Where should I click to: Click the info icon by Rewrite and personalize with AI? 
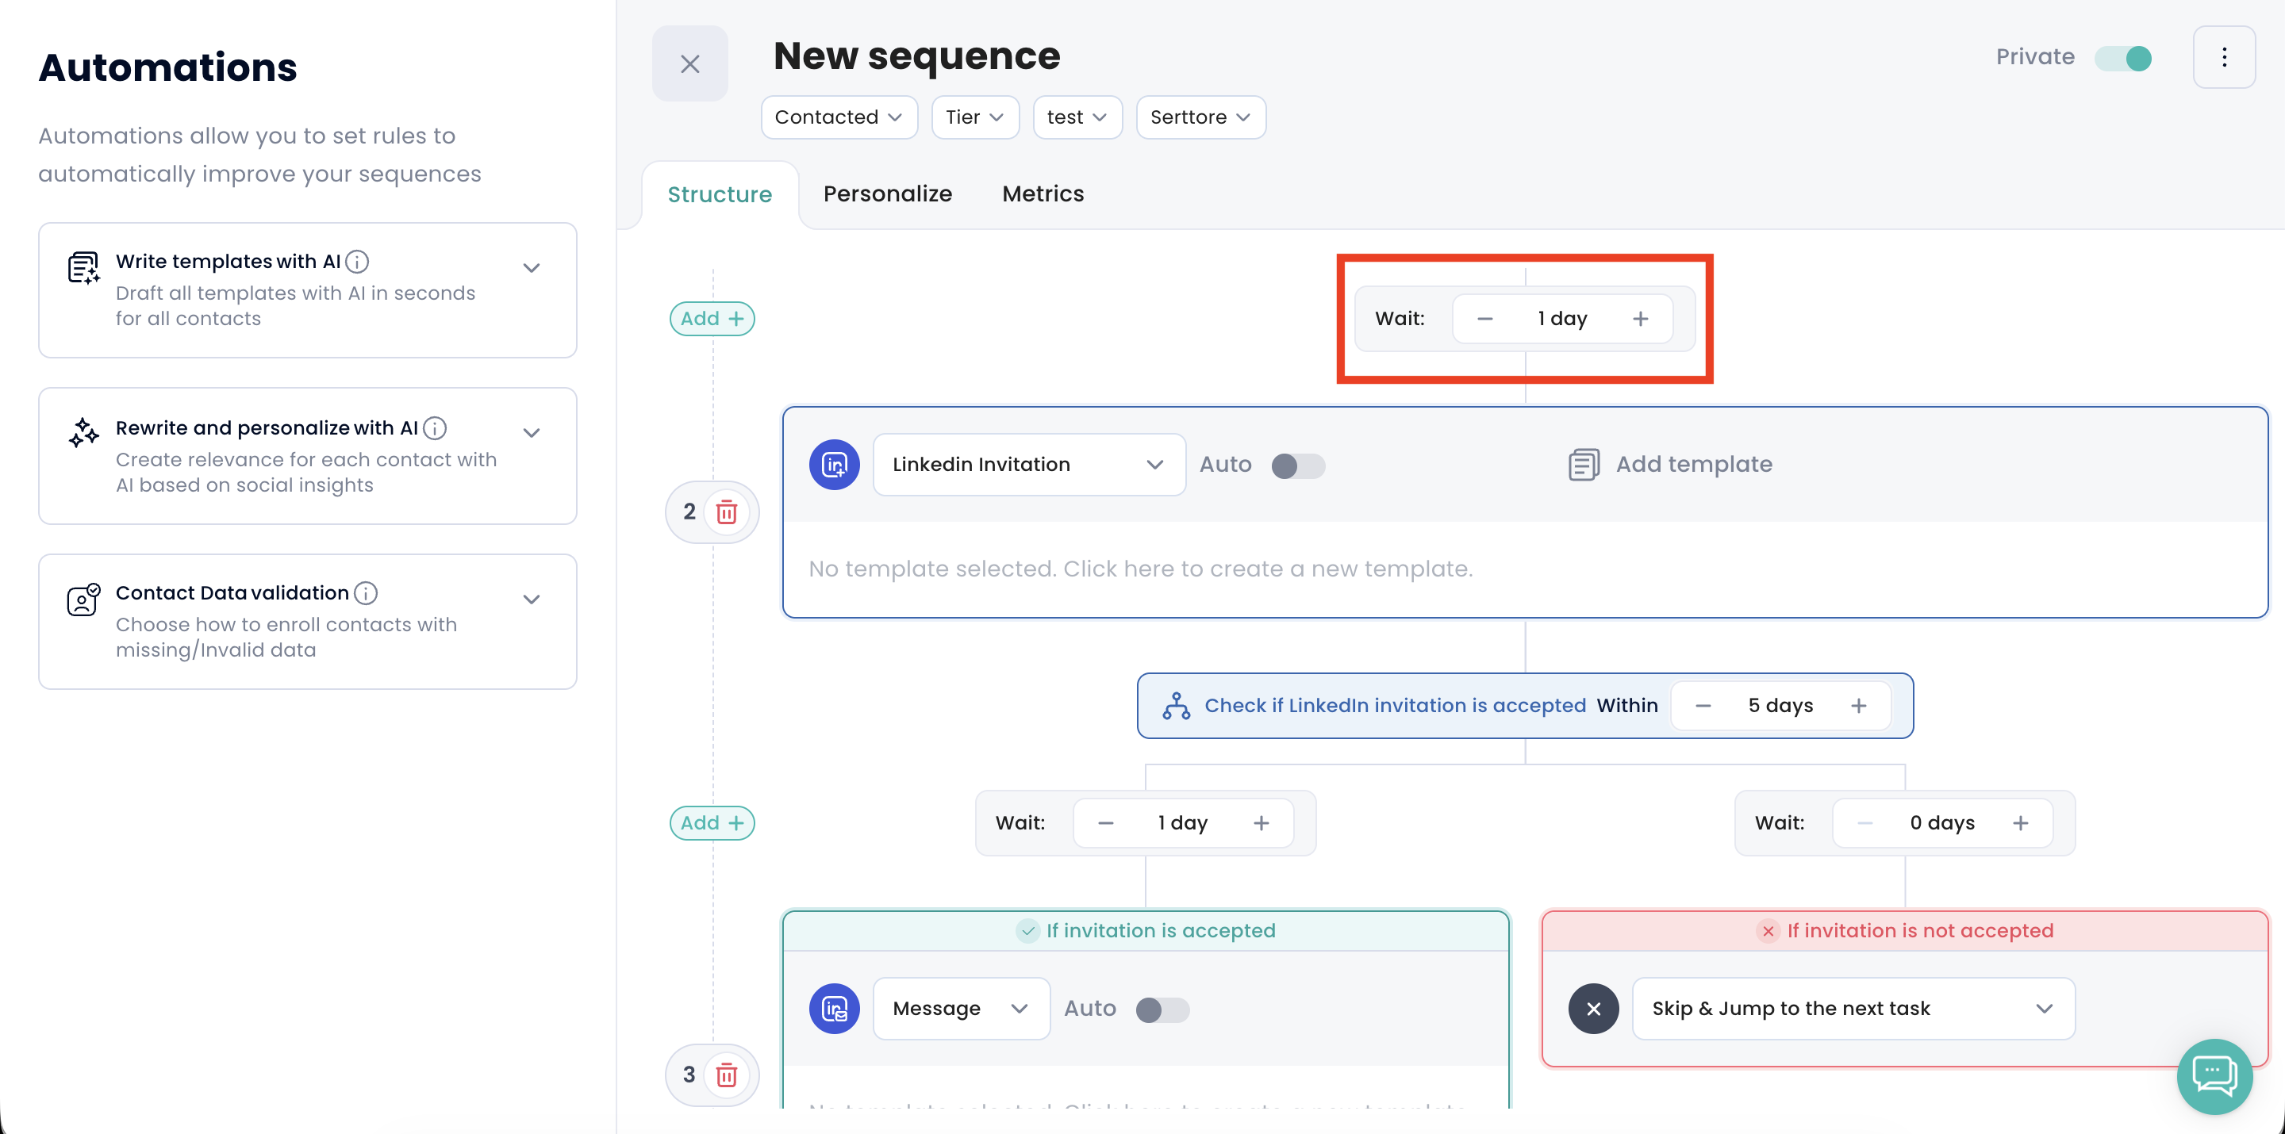point(435,428)
